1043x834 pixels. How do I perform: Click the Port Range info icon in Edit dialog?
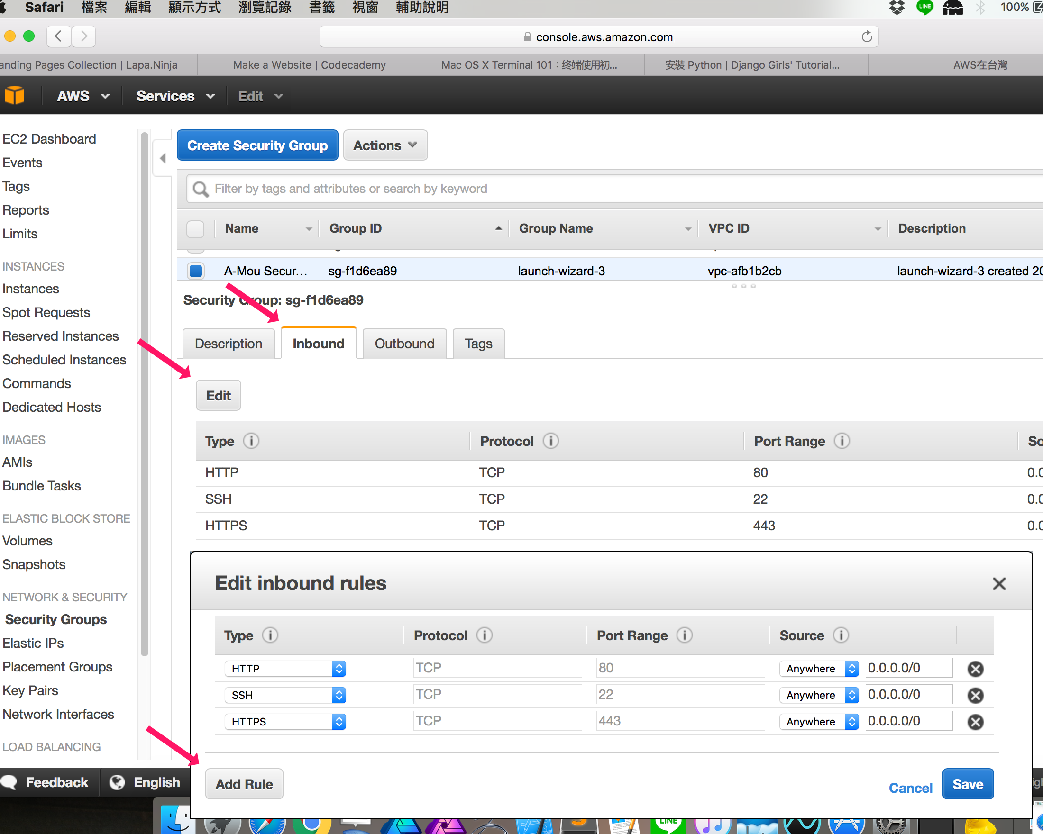click(x=685, y=635)
